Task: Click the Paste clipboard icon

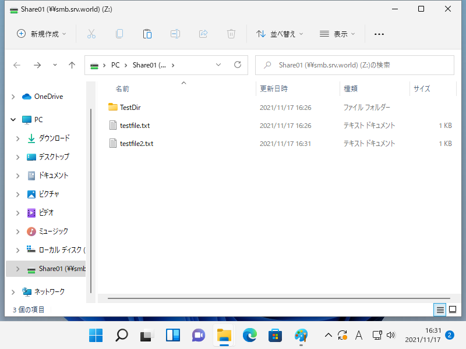Action: pyautogui.click(x=147, y=34)
